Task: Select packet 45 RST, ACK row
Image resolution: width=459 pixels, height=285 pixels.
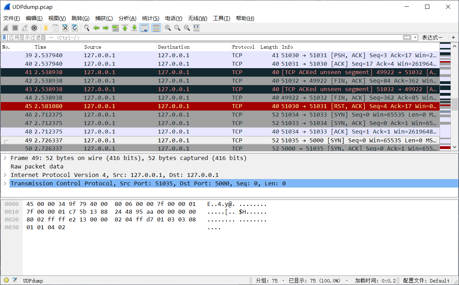Action: point(220,106)
